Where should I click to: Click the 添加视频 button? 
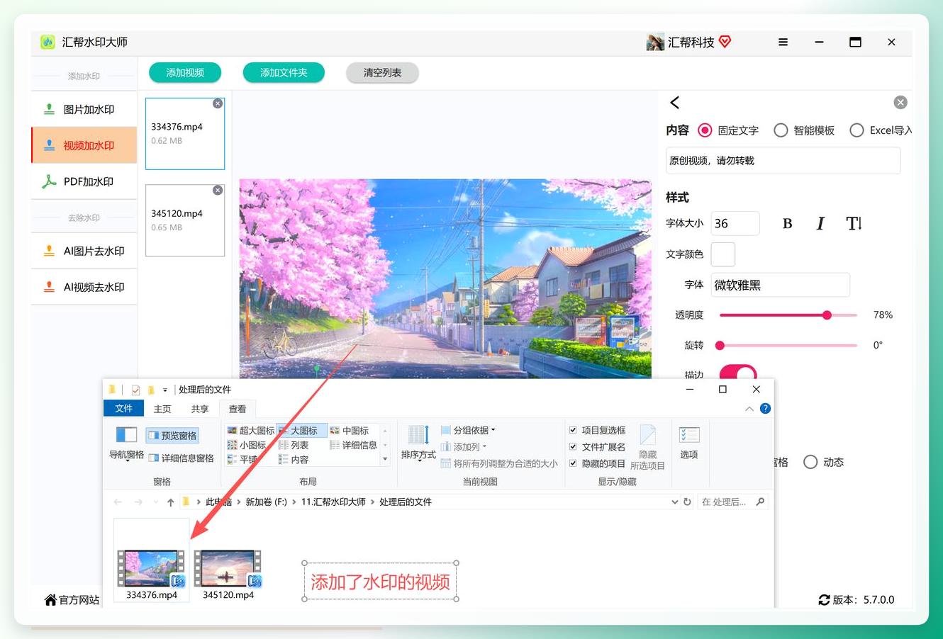(x=185, y=72)
